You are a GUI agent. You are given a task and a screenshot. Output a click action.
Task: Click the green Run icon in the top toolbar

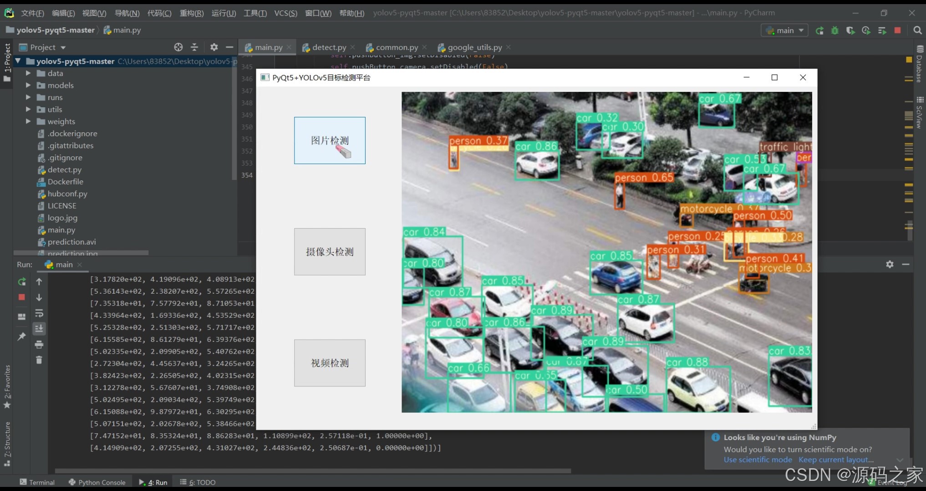point(819,30)
